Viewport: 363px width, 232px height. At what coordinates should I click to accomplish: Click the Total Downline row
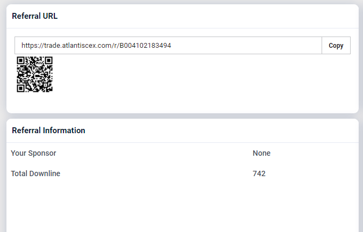pos(182,173)
